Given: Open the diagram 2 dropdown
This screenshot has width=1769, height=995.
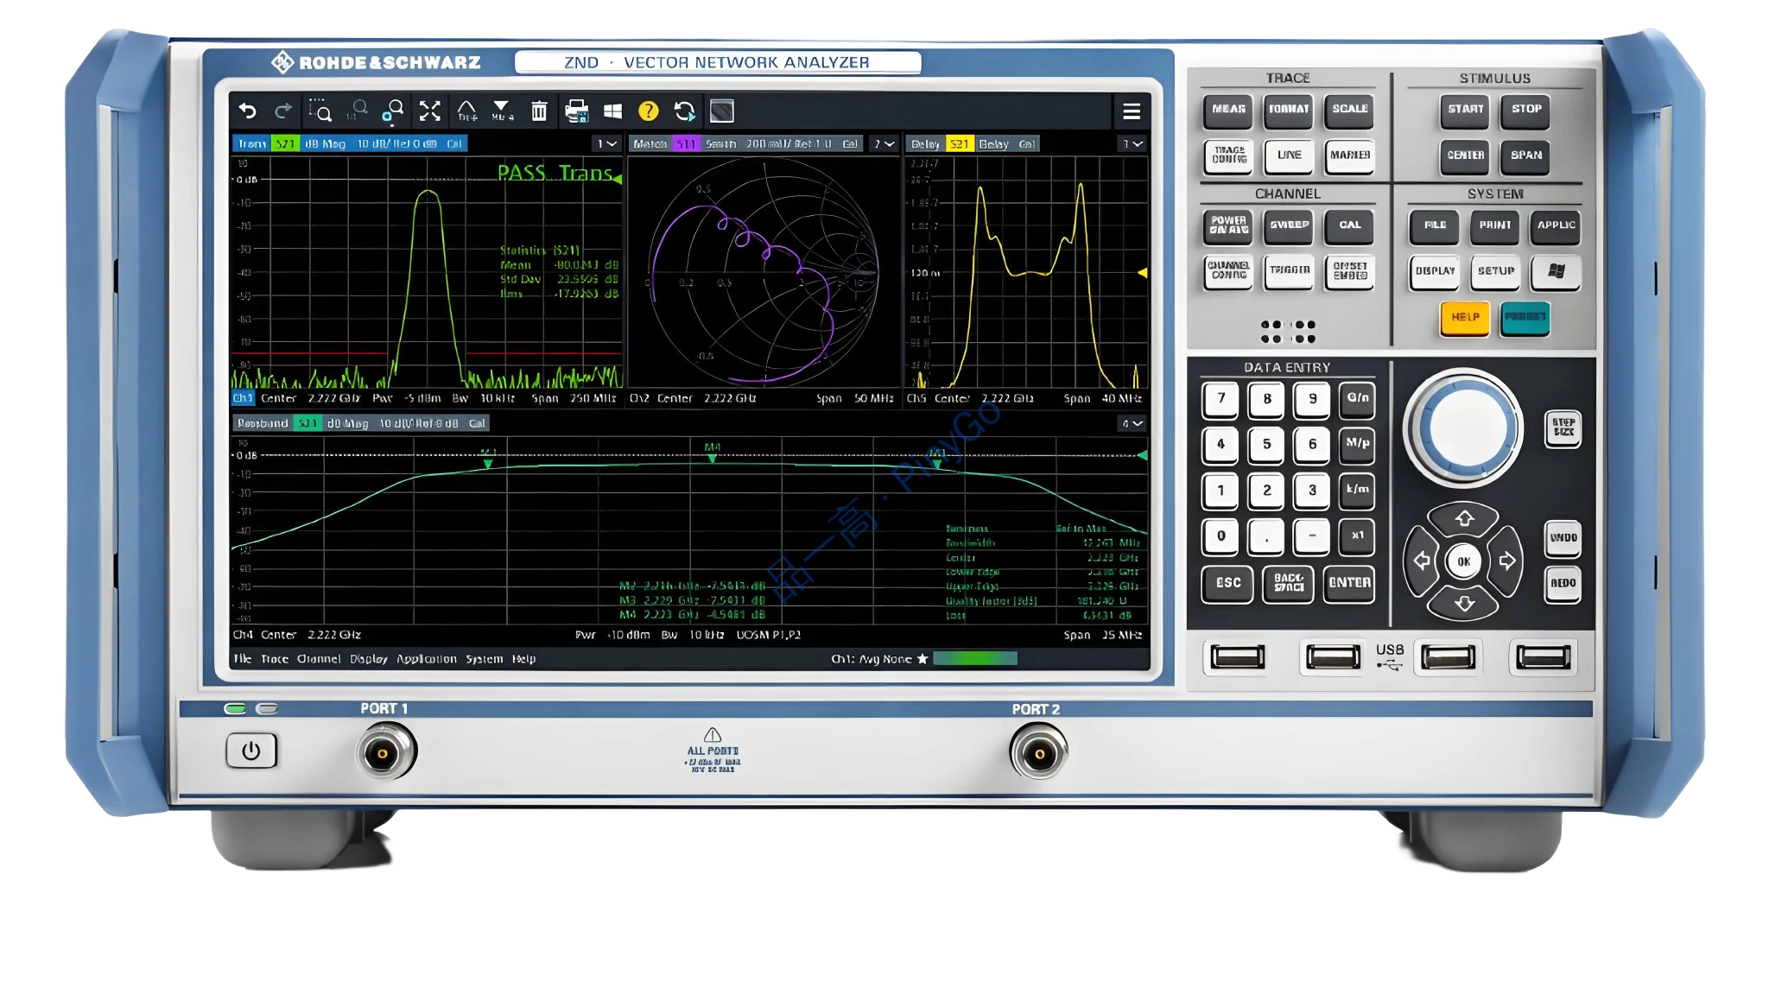Looking at the screenshot, I should click(884, 143).
